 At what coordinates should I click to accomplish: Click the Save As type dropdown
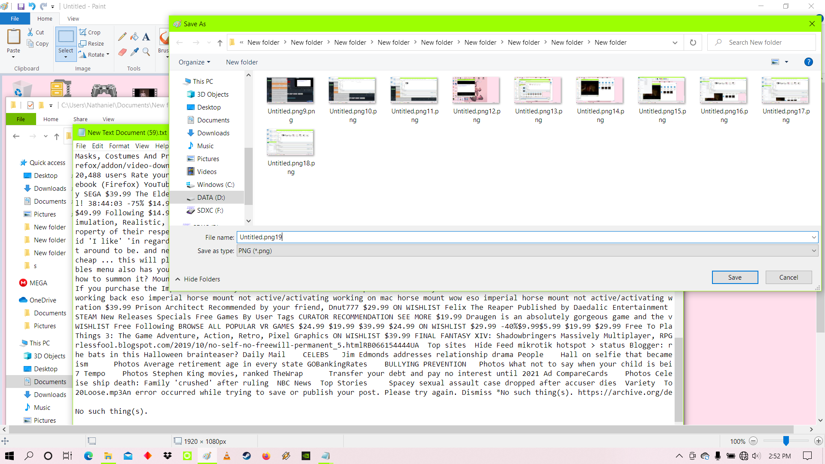point(526,251)
